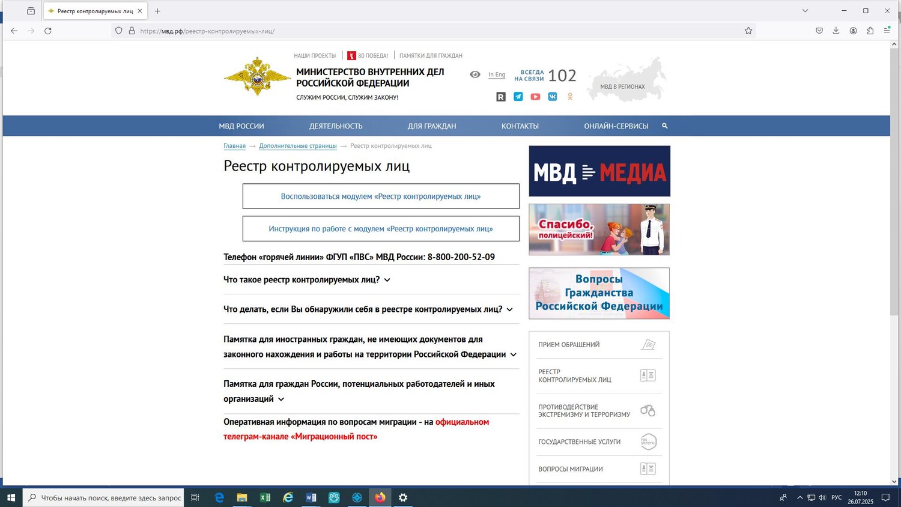Screen dimensions: 901x507
Task: Open the 'ОНЛАЙН-СЕРВИСЫ' menu
Action: tap(616, 126)
